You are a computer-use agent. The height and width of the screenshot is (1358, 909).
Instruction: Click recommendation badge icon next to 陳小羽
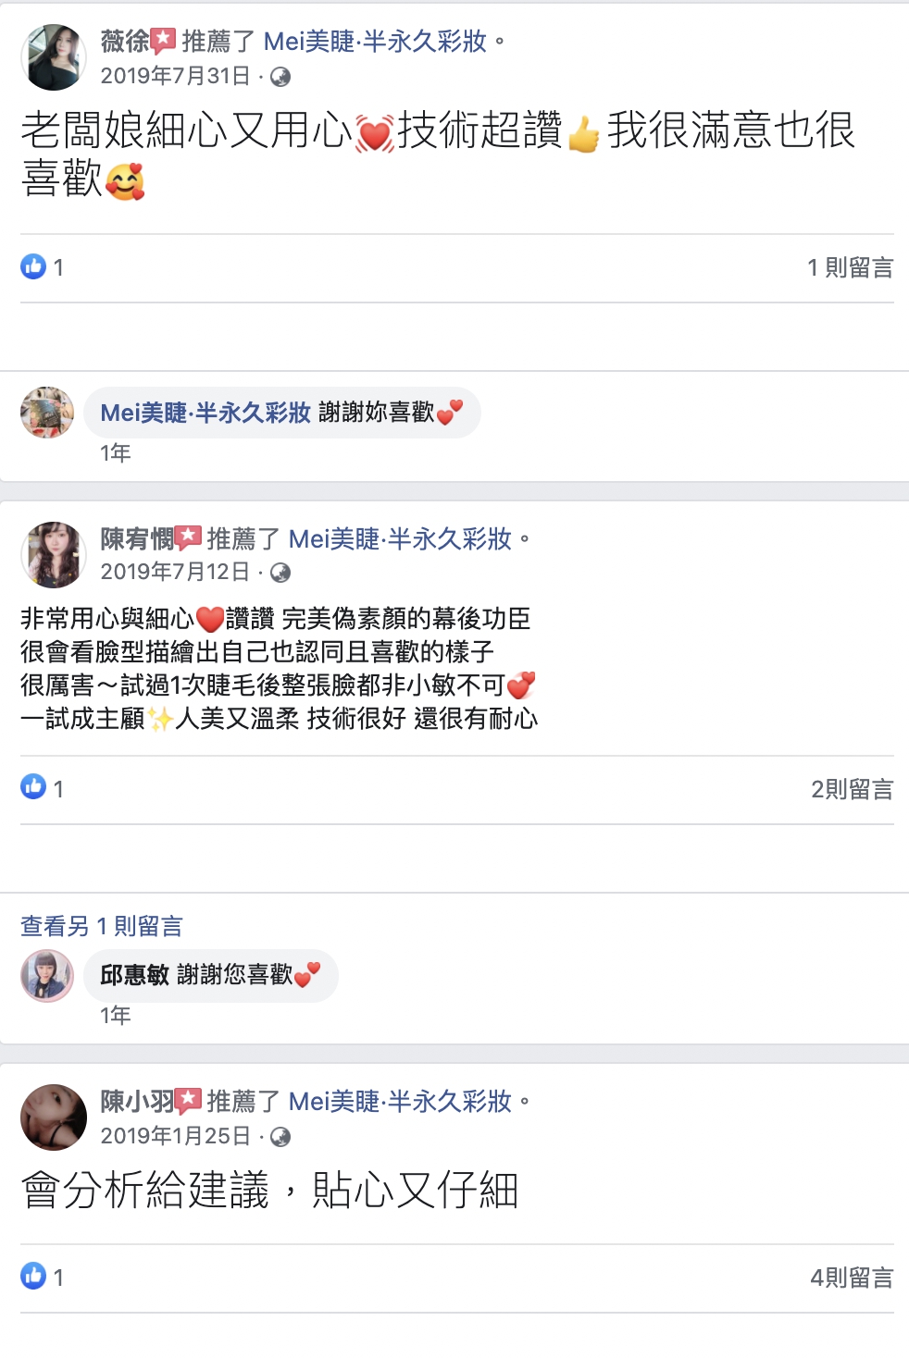pyautogui.click(x=188, y=1101)
